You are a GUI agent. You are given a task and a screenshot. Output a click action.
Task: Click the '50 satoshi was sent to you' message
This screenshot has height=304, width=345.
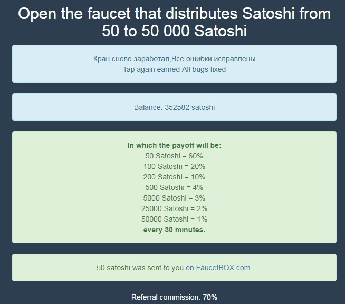coord(140,268)
